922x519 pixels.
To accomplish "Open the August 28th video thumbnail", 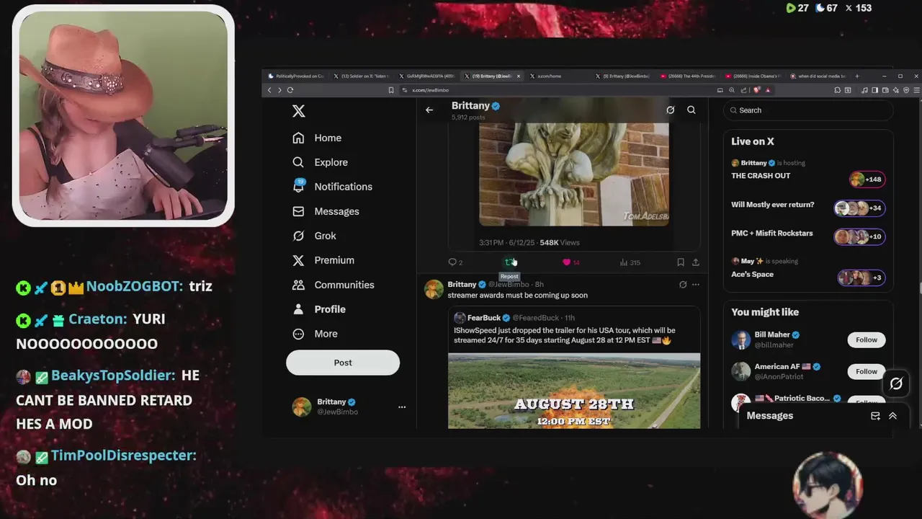I will pos(574,391).
